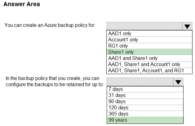Choose the highlighted Share1 only option
This screenshot has height=126, width=195.
coord(149,52)
